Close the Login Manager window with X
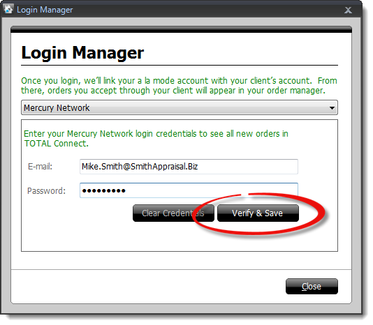 point(348,10)
